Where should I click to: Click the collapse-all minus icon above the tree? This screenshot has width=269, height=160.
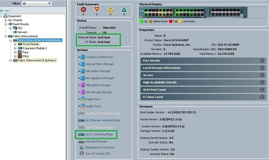(7, 10)
